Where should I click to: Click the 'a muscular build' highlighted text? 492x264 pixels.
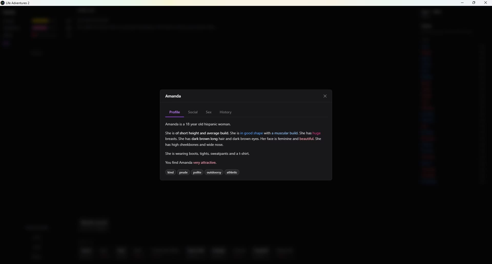click(284, 133)
